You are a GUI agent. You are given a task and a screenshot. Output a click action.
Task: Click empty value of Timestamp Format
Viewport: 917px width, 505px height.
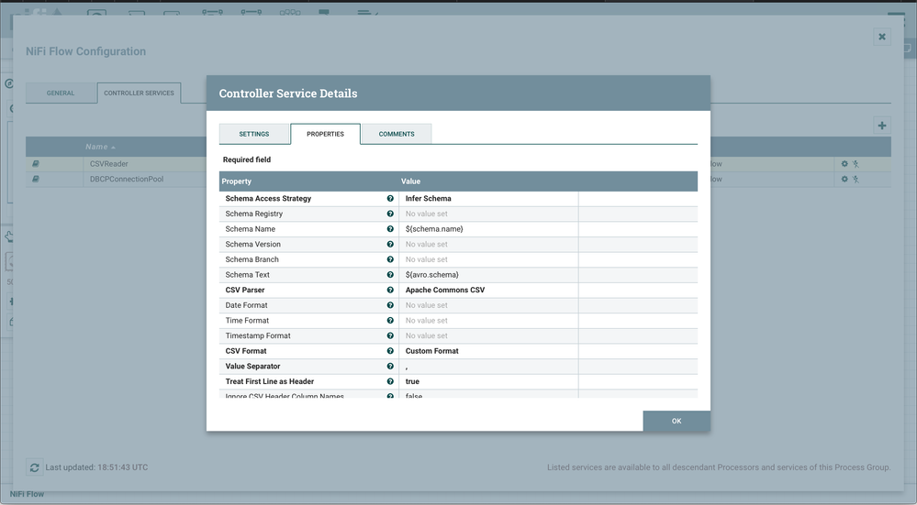click(x=426, y=335)
